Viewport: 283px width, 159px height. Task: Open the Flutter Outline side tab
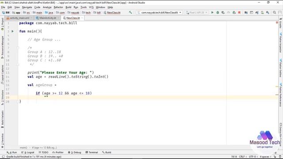[281, 68]
